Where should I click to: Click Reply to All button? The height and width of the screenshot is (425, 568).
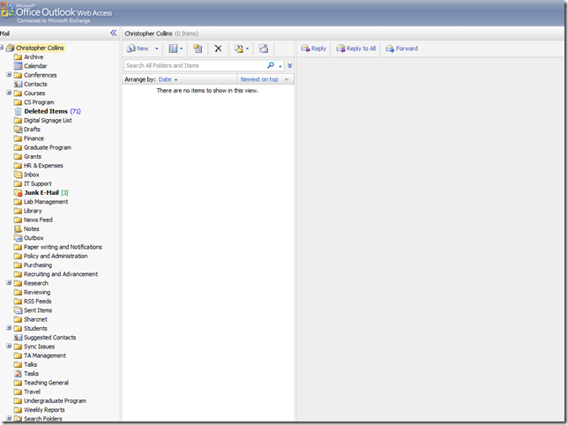coord(355,48)
